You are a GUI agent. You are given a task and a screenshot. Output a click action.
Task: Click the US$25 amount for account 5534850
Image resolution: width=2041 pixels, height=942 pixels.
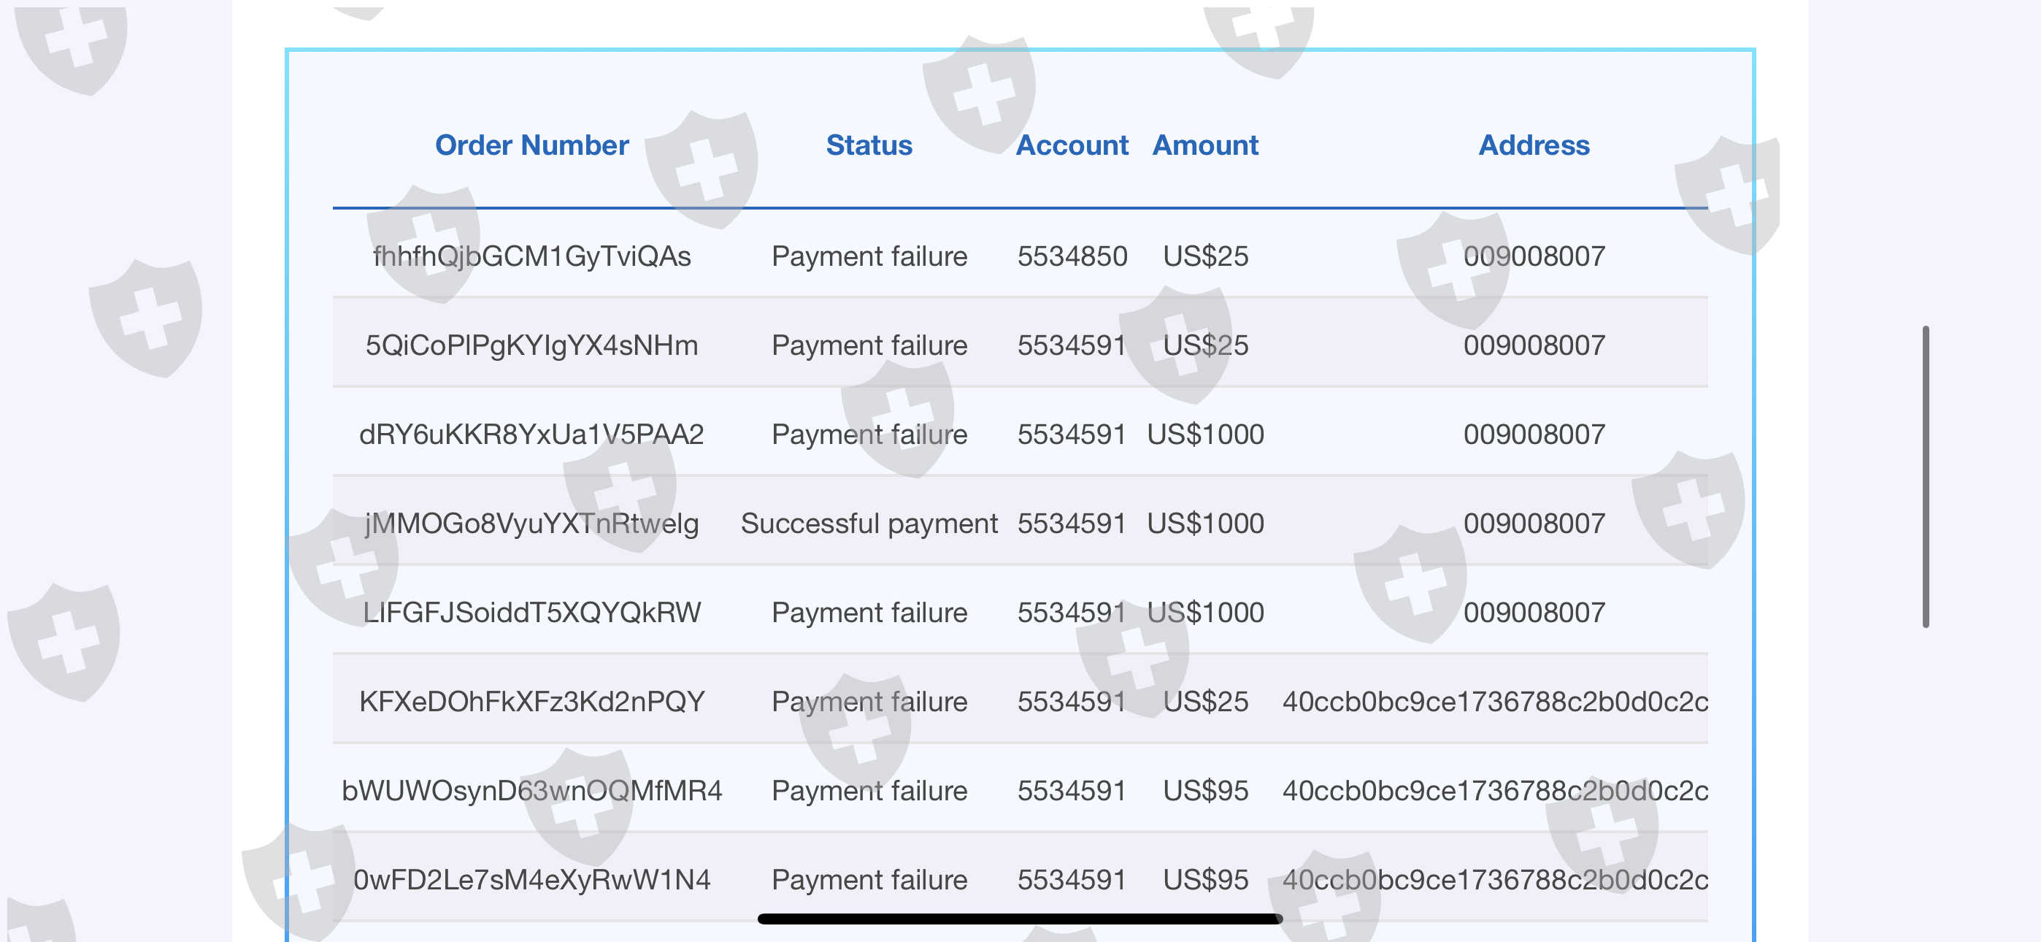(x=1204, y=256)
